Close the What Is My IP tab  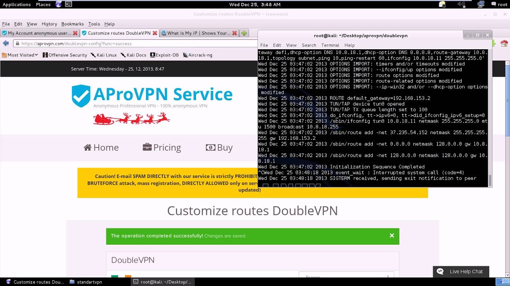[235, 33]
